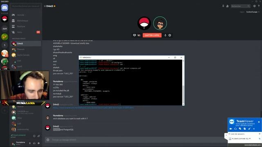The height and width of the screenshot is (147, 262).
Task: Click the TeamViewer file transfer icon
Action: coord(245,129)
